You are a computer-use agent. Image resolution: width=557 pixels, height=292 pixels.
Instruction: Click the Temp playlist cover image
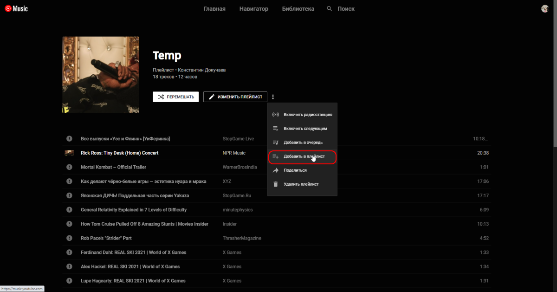(x=101, y=75)
